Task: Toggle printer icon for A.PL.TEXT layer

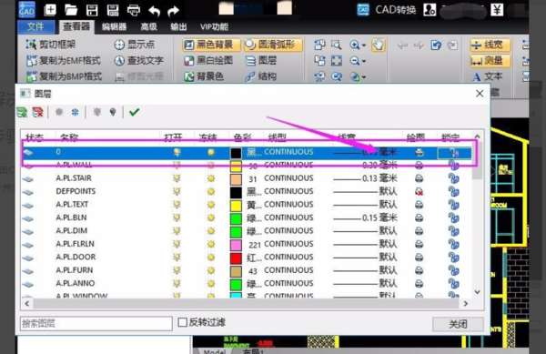Action: pos(419,205)
